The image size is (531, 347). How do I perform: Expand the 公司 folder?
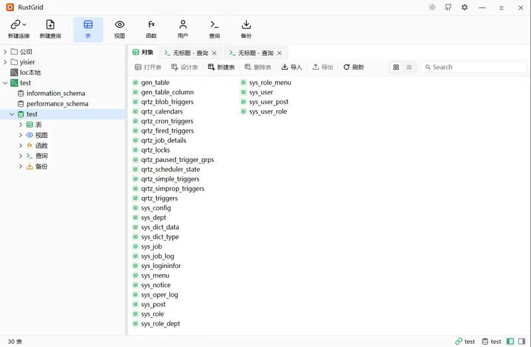coord(5,52)
